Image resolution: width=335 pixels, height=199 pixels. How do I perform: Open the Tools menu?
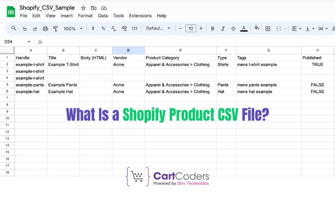(x=118, y=16)
